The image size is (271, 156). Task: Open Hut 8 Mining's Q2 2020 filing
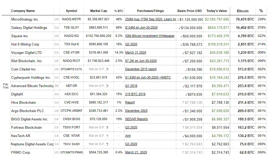131,44
